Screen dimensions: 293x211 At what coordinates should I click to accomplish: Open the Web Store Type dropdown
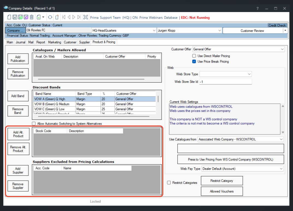point(249,74)
